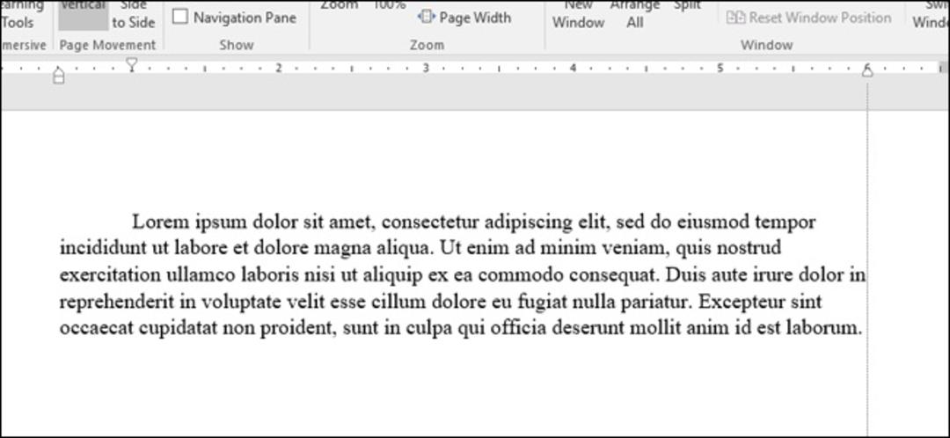
Task: Open the Zoom dialog button
Action: click(x=339, y=6)
